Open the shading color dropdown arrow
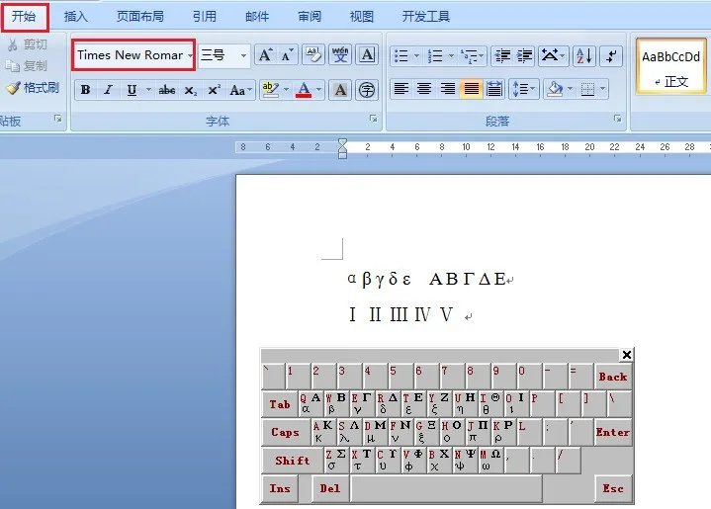 tap(570, 88)
